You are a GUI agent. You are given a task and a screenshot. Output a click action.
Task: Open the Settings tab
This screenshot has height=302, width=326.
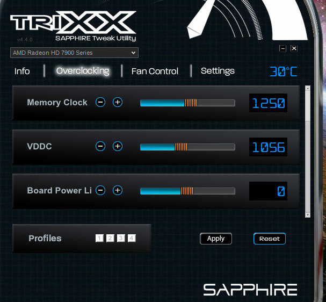218,71
